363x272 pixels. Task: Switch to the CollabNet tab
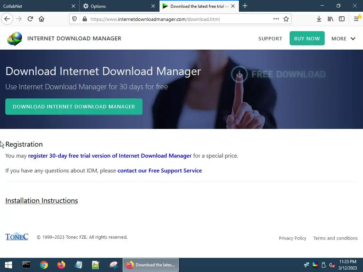(39, 6)
